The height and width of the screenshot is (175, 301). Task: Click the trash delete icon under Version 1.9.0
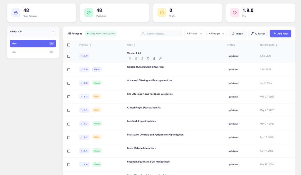point(154,59)
